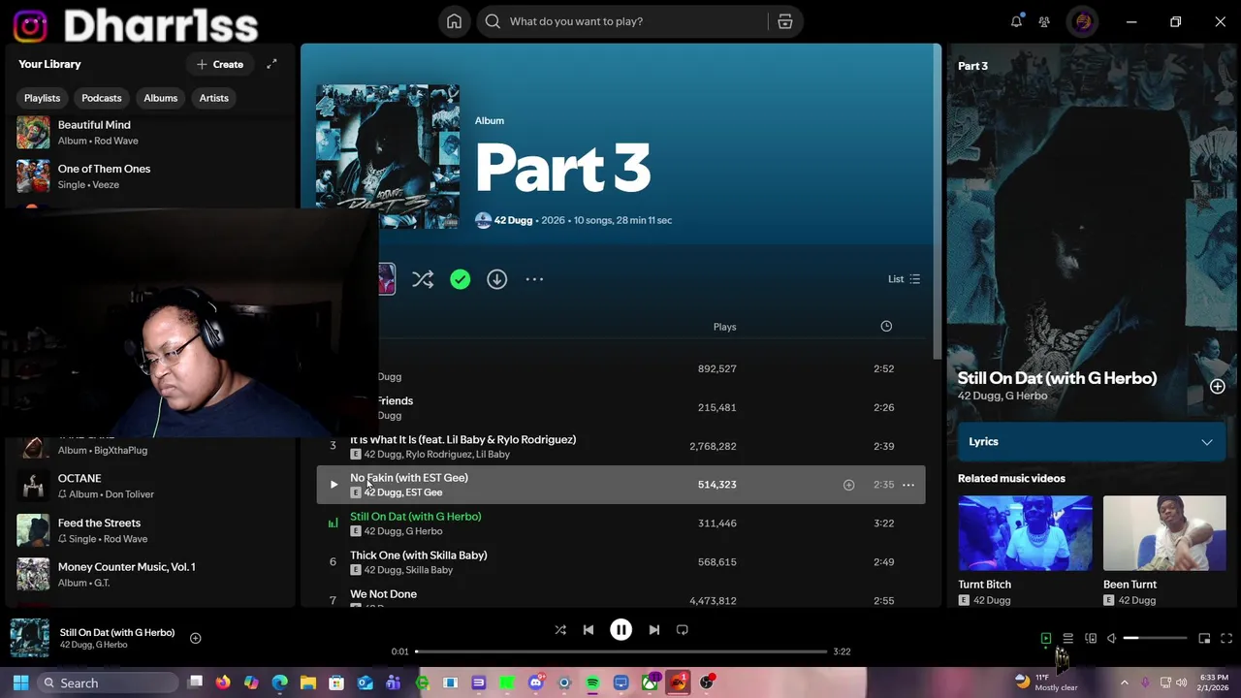Select Still On Dat (with G Herbo) track title
The height and width of the screenshot is (698, 1241).
(x=415, y=517)
